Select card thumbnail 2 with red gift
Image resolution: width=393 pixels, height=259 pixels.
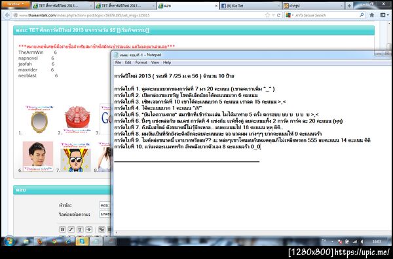(77, 120)
